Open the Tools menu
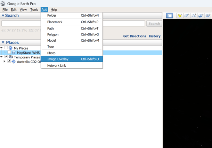 coord(34,10)
